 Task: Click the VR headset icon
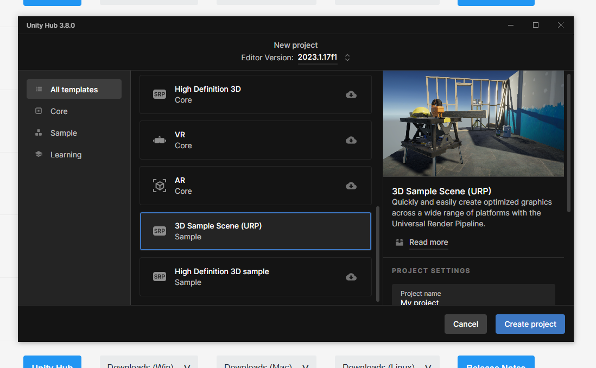159,140
